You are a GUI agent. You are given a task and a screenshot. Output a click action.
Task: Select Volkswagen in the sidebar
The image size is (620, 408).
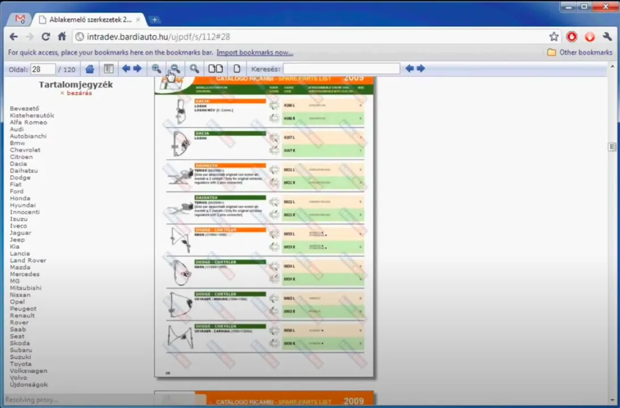27,370
